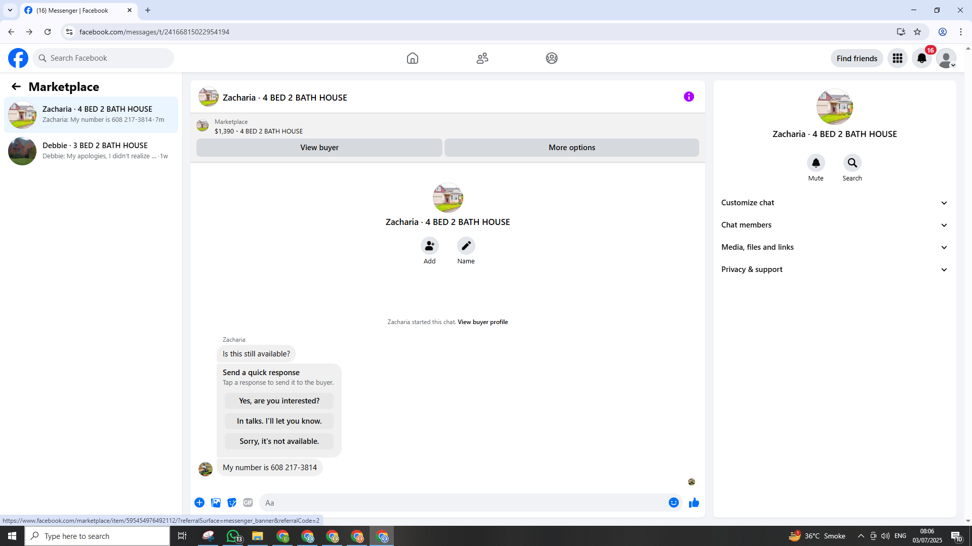Open View buyer profile link

[x=482, y=322]
